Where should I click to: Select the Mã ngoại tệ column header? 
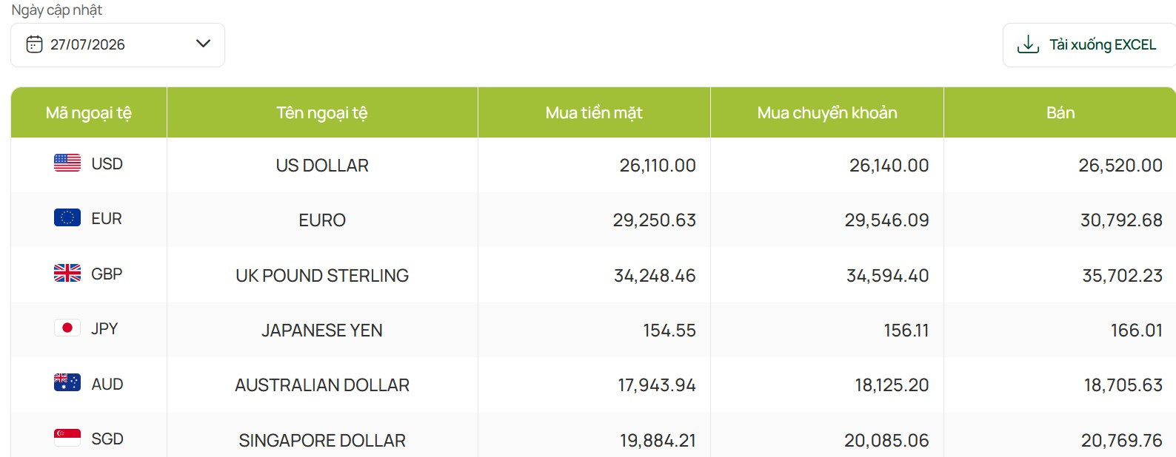pyautogui.click(x=89, y=112)
